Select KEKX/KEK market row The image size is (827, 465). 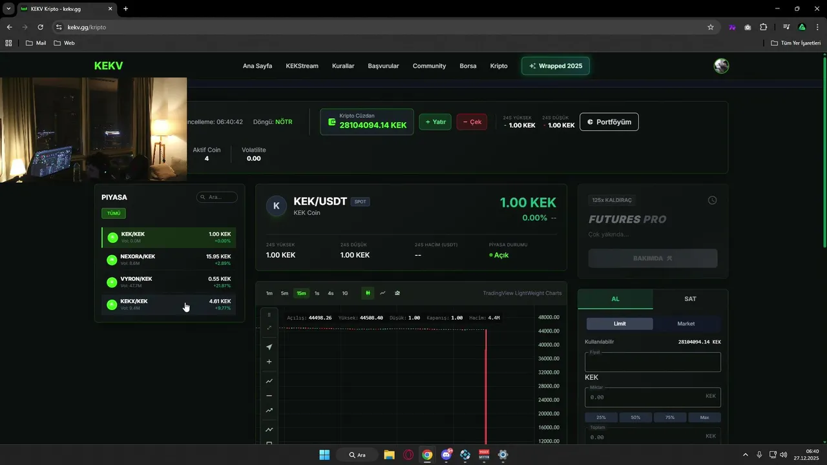(x=169, y=304)
